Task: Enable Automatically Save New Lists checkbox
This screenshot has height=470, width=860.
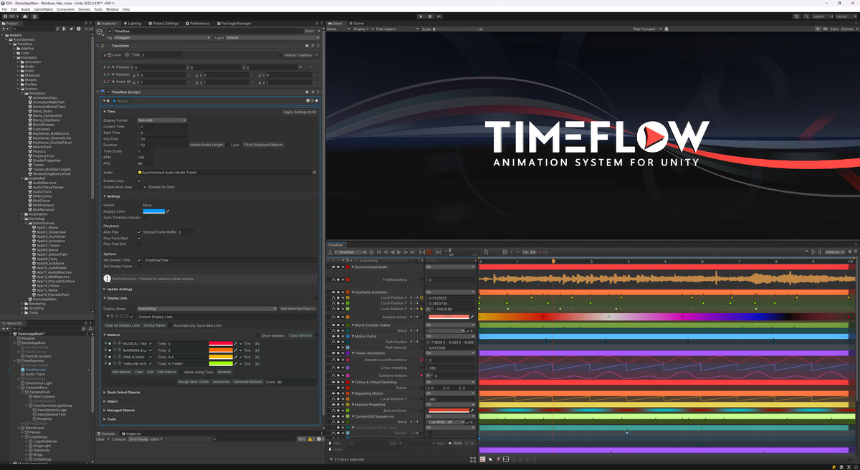Action: (170, 325)
